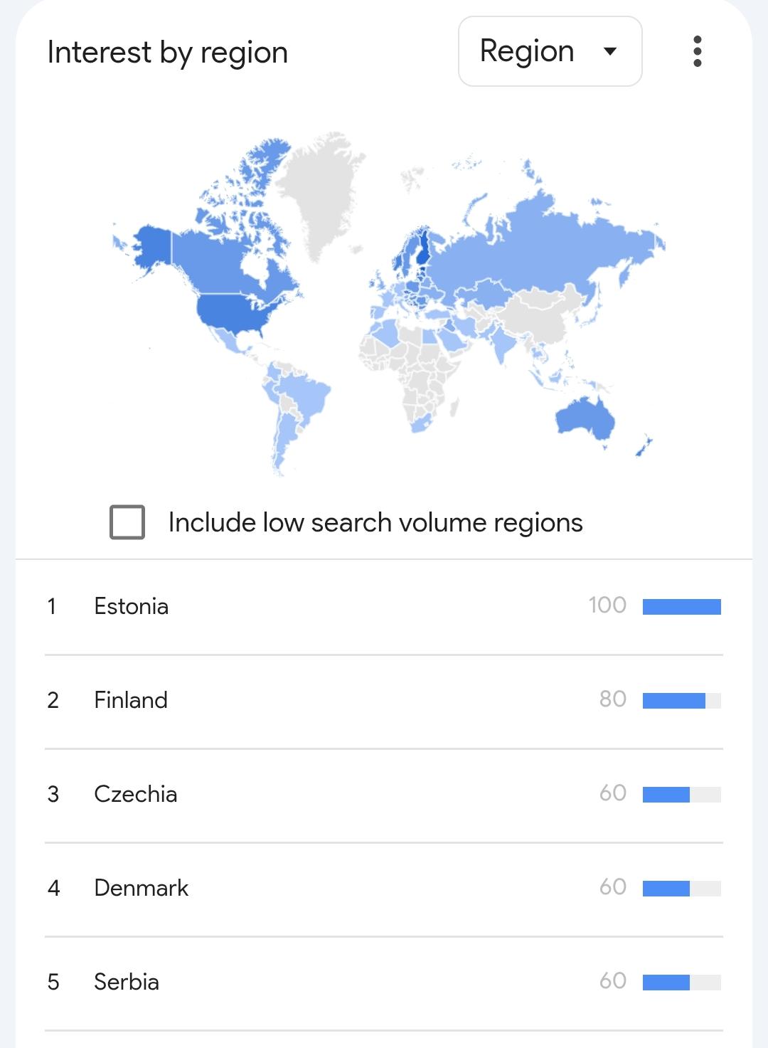Image resolution: width=768 pixels, height=1048 pixels.
Task: Open the three-dot more options menu
Action: tap(697, 51)
